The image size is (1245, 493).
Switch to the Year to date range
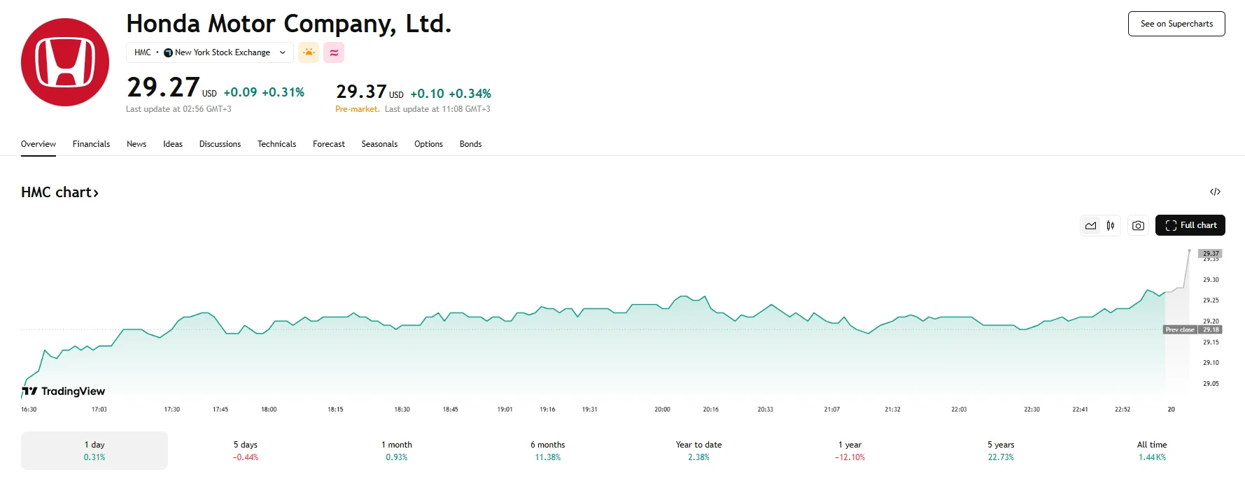[x=698, y=450]
